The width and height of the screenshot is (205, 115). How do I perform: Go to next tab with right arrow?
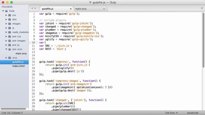pyautogui.click(x=35, y=9)
